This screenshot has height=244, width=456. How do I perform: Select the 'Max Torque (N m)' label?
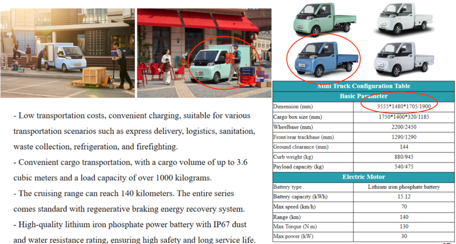(295, 227)
